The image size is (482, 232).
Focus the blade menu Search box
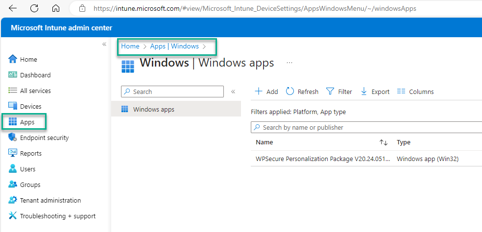pyautogui.click(x=172, y=92)
